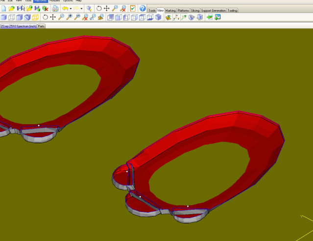Select the ZCorp Z510 Spectrum (inch) tab

(18, 26)
